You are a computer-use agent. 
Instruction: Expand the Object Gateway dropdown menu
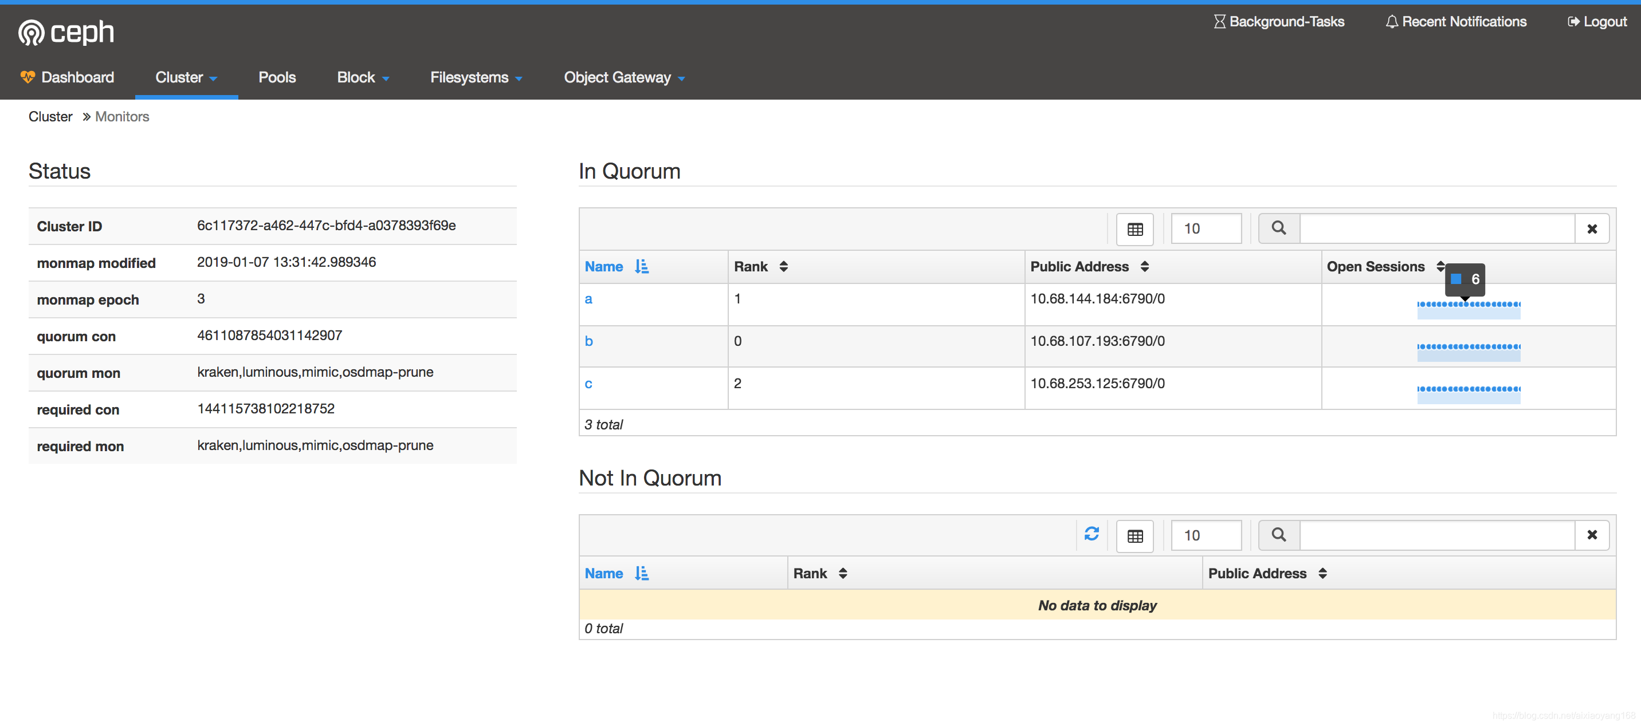click(x=626, y=76)
